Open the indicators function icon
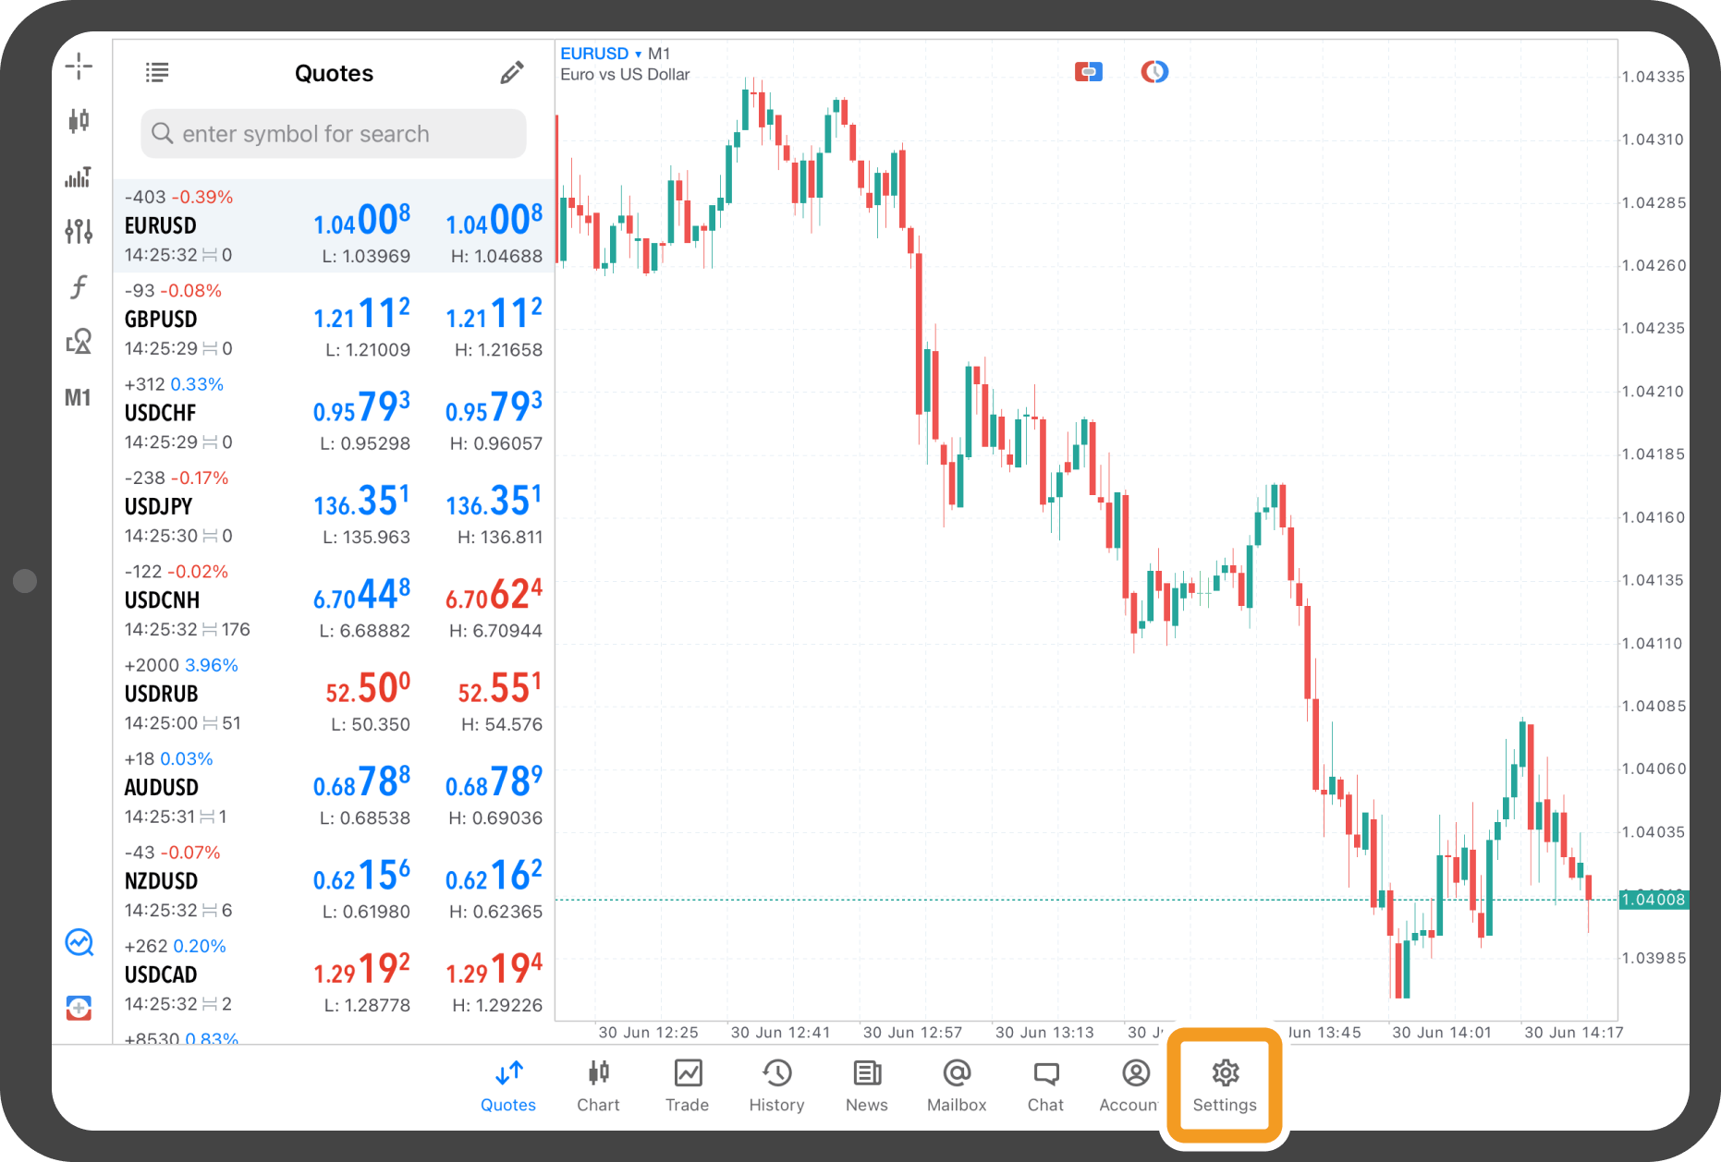Viewport: 1721px width, 1162px height. coord(79,286)
